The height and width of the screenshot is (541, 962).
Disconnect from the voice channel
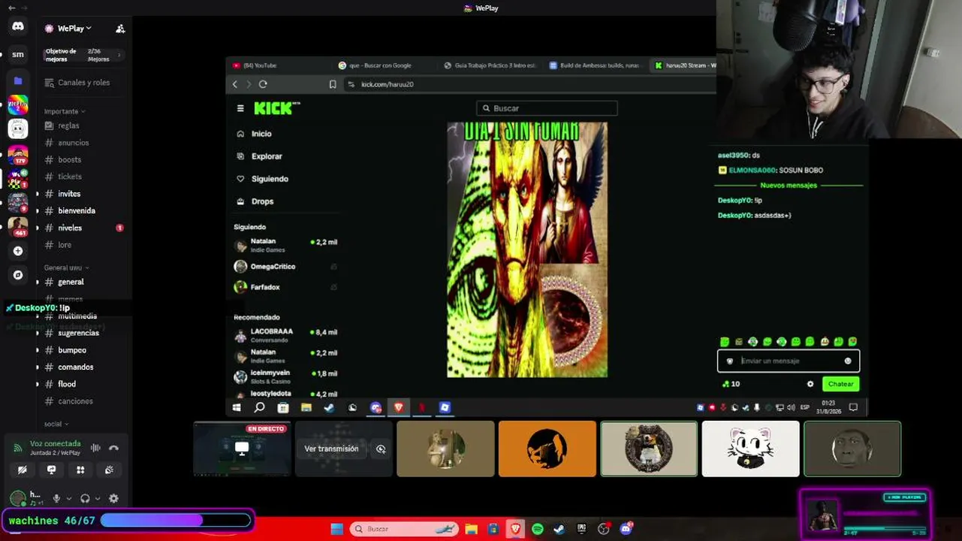pos(113,448)
